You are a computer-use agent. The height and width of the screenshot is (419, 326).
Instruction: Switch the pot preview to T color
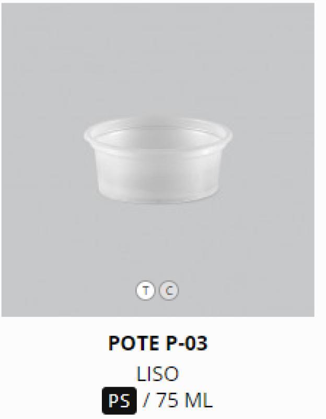(145, 290)
